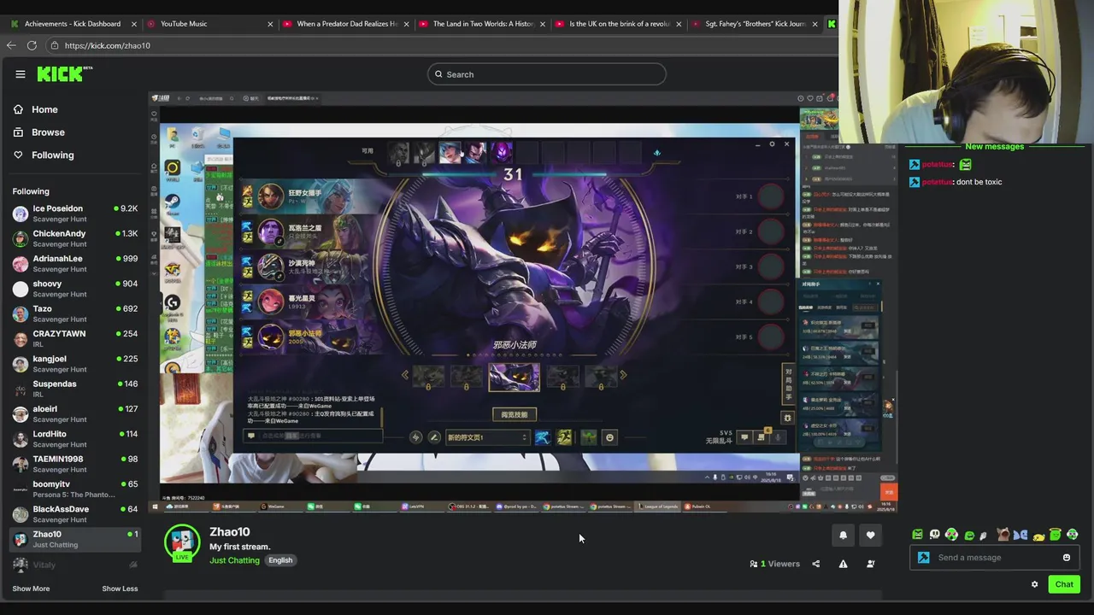Open Tazo's channel
Image resolution: width=1094 pixels, height=615 pixels.
[x=75, y=313]
